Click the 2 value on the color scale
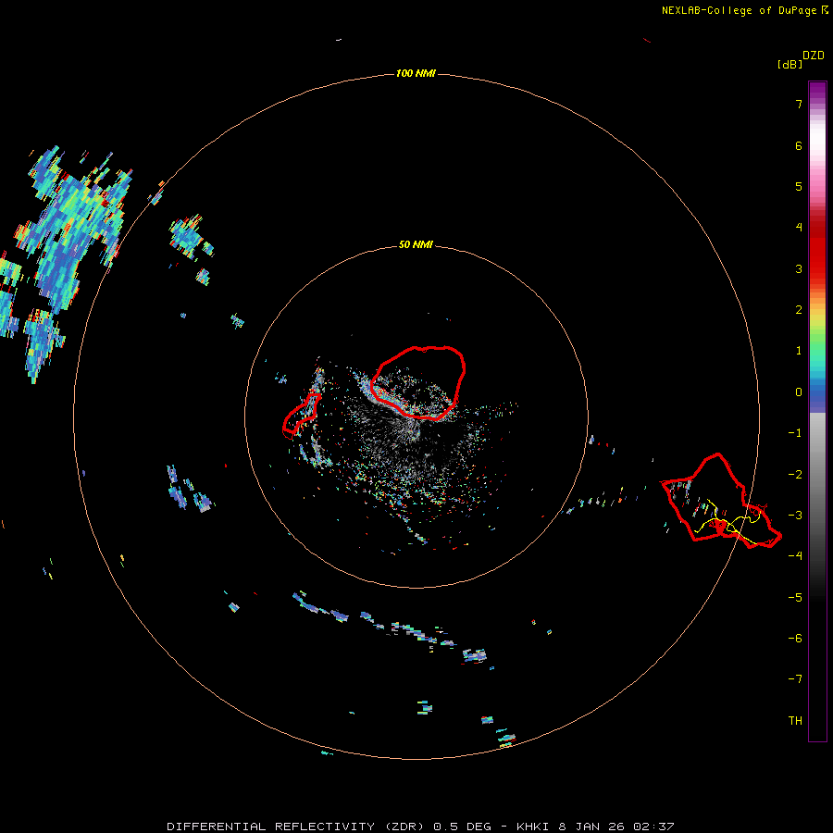The height and width of the screenshot is (833, 833). [799, 310]
